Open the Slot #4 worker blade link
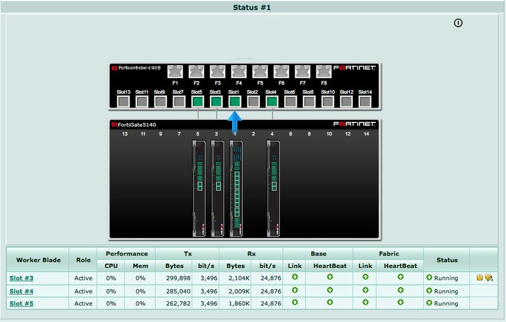Image resolution: width=506 pixels, height=322 pixels. (21, 291)
